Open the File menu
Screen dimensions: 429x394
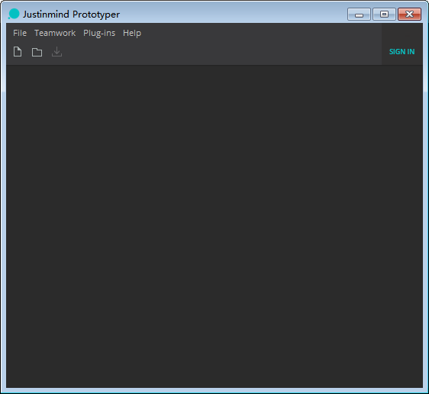point(20,33)
